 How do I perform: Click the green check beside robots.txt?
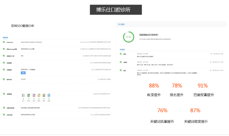tap(4, 42)
